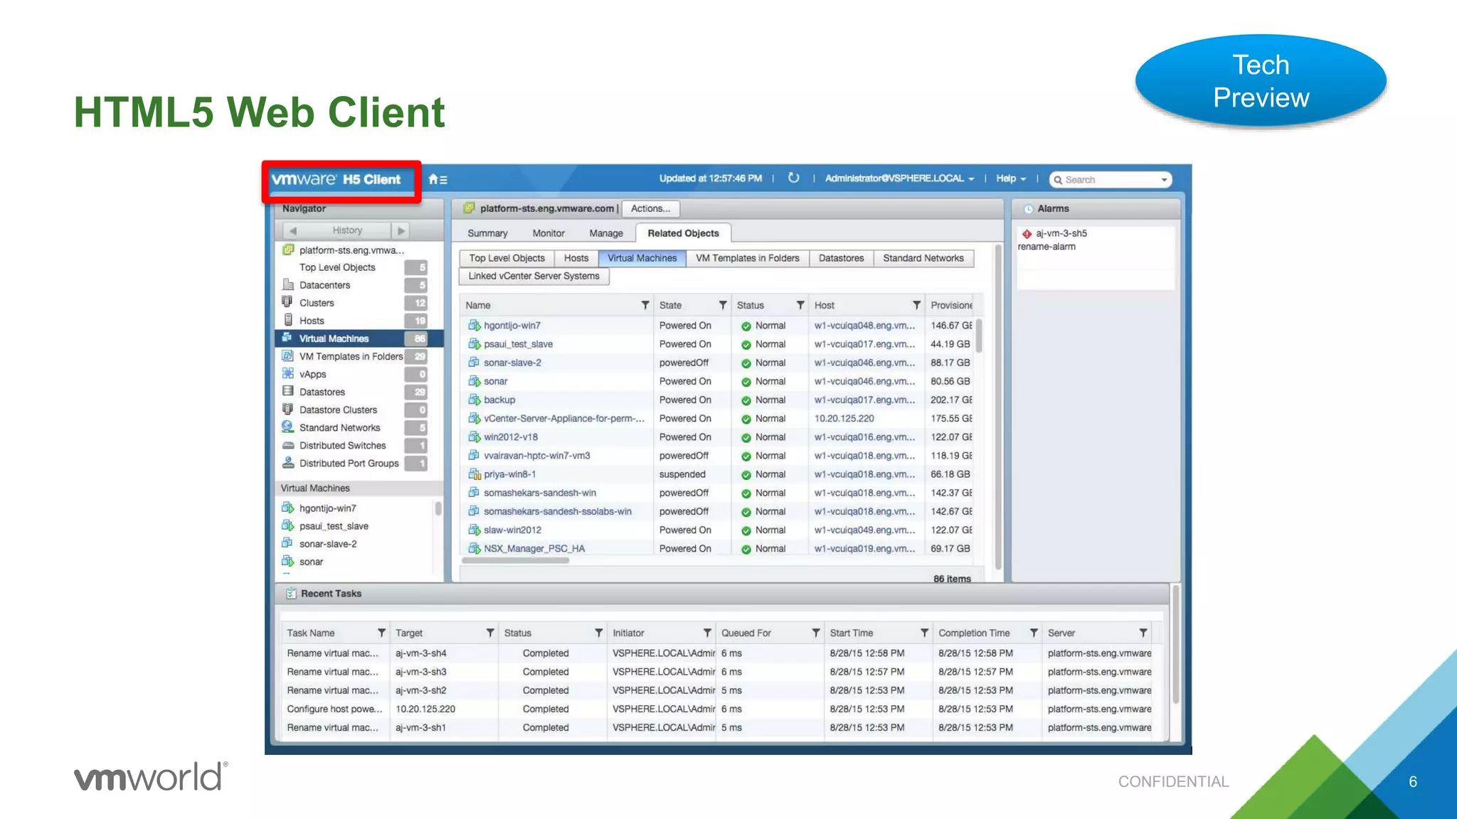
Task: Select VM Templates in Folders sub-tab
Action: tap(747, 258)
